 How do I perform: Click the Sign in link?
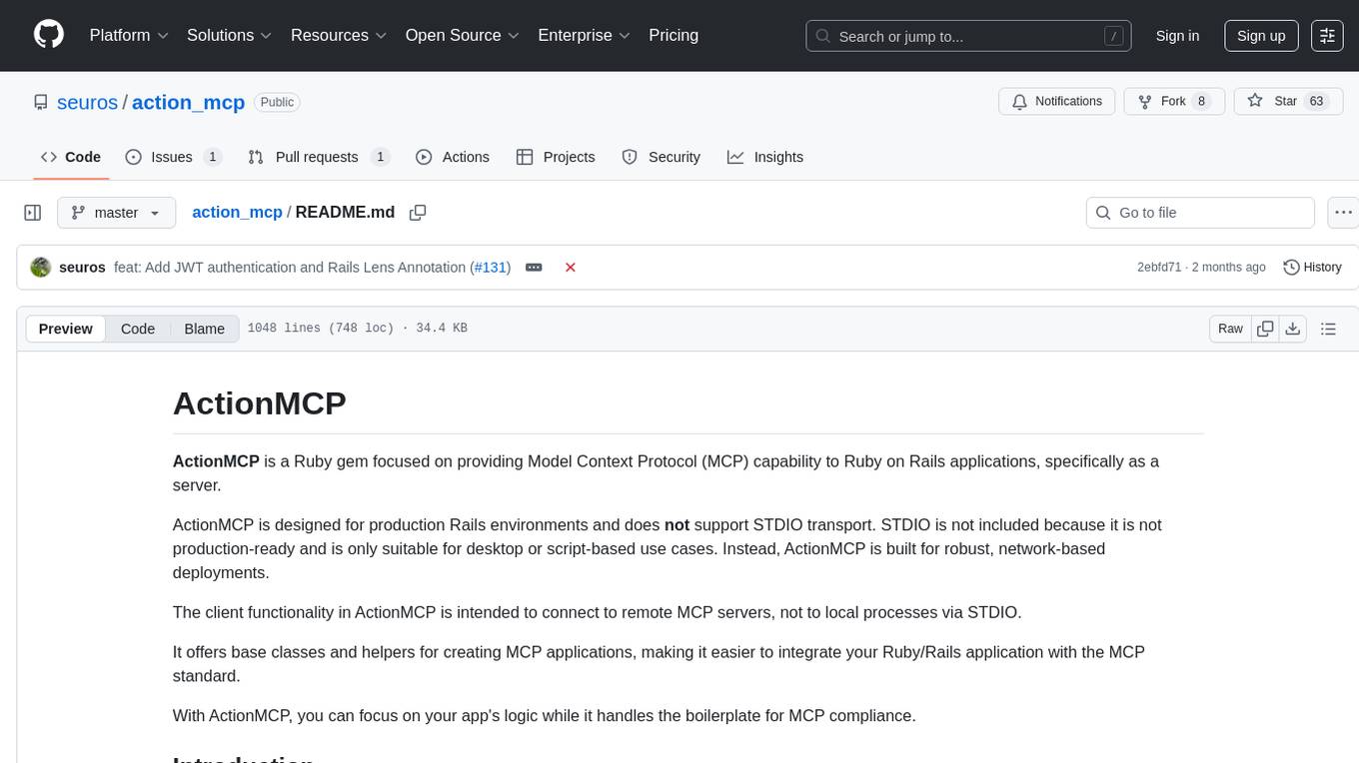point(1177,36)
